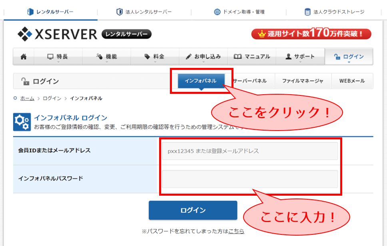Click the ログイン breadcrumb text

click(52, 98)
